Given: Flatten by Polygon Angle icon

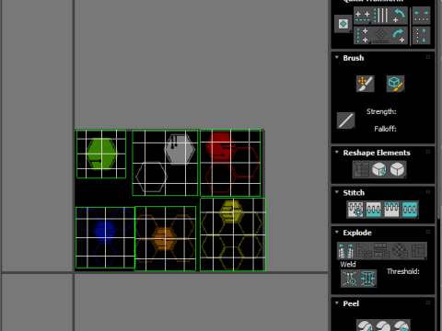Looking at the screenshot, I should pyautogui.click(x=364, y=250).
